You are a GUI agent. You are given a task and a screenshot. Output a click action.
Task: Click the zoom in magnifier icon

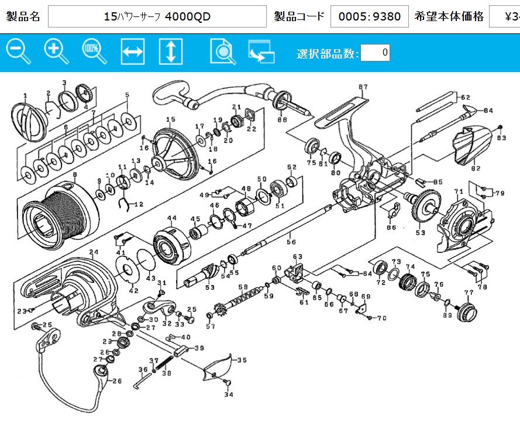[x=56, y=52]
